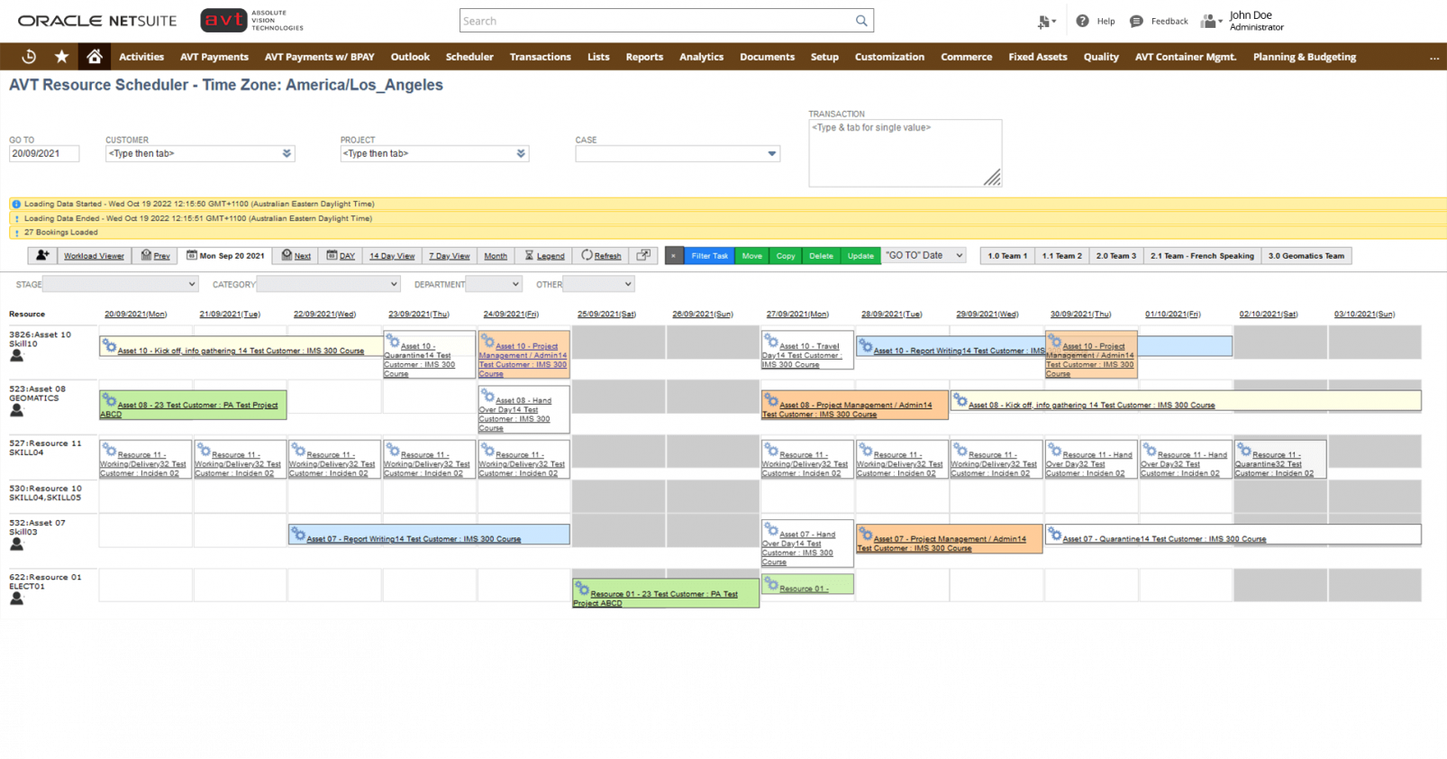Open the Project dropdown arrow
The height and width of the screenshot is (759, 1447).
click(521, 154)
